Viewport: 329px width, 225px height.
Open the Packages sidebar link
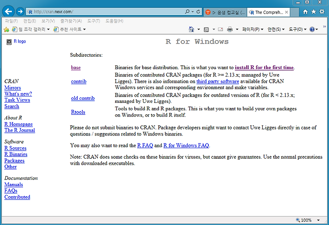tap(15, 161)
